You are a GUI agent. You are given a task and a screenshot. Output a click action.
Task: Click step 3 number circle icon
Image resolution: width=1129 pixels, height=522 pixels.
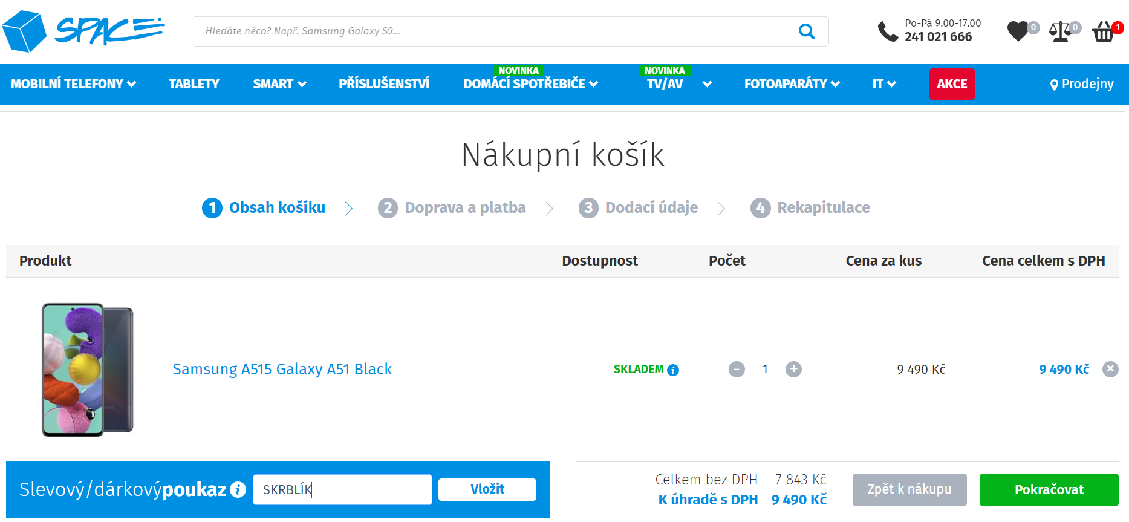click(588, 208)
